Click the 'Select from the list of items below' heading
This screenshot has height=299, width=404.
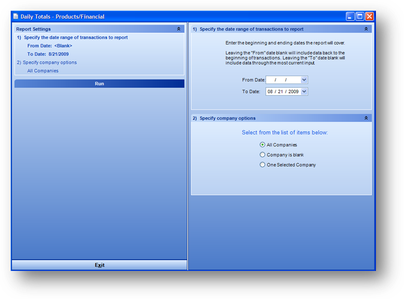285,133
